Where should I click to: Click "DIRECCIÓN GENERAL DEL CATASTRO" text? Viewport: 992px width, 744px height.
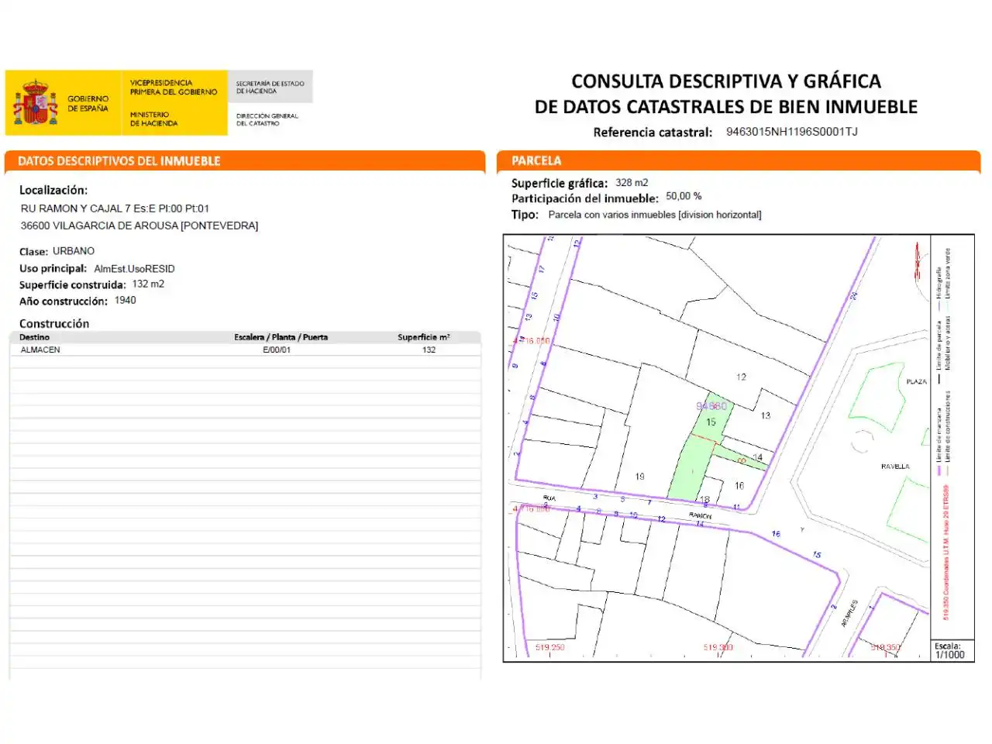tap(267, 119)
